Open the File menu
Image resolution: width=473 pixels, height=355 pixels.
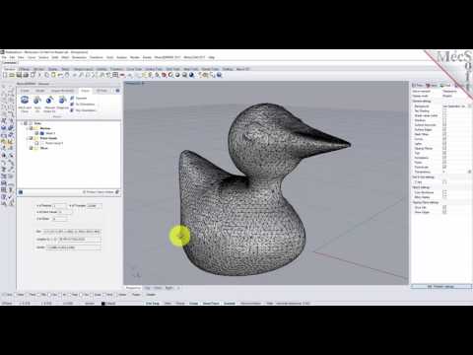pos(4,57)
